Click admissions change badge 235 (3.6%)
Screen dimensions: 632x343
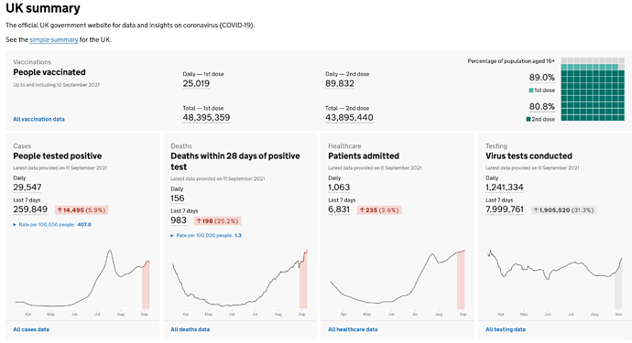point(379,210)
